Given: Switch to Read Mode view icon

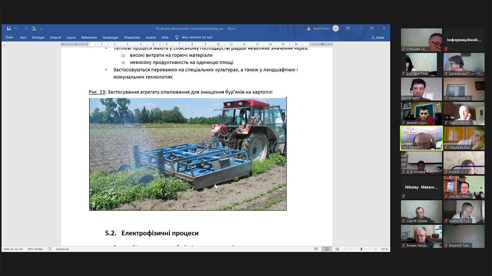Looking at the screenshot, I should [x=316, y=249].
